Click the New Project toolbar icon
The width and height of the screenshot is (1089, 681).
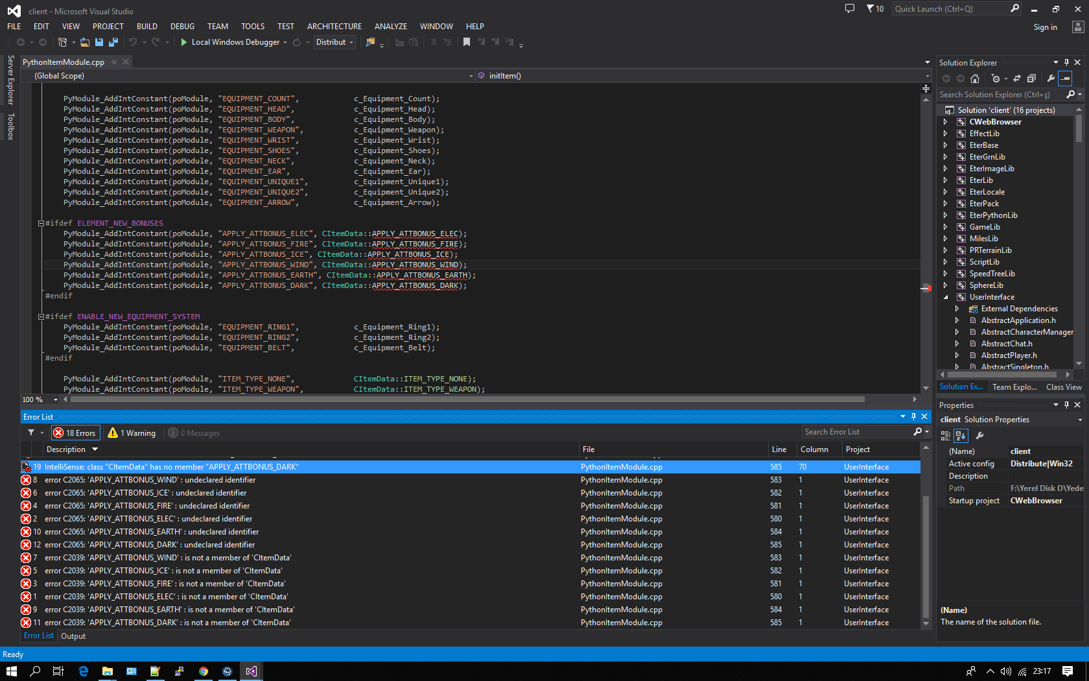(63, 42)
